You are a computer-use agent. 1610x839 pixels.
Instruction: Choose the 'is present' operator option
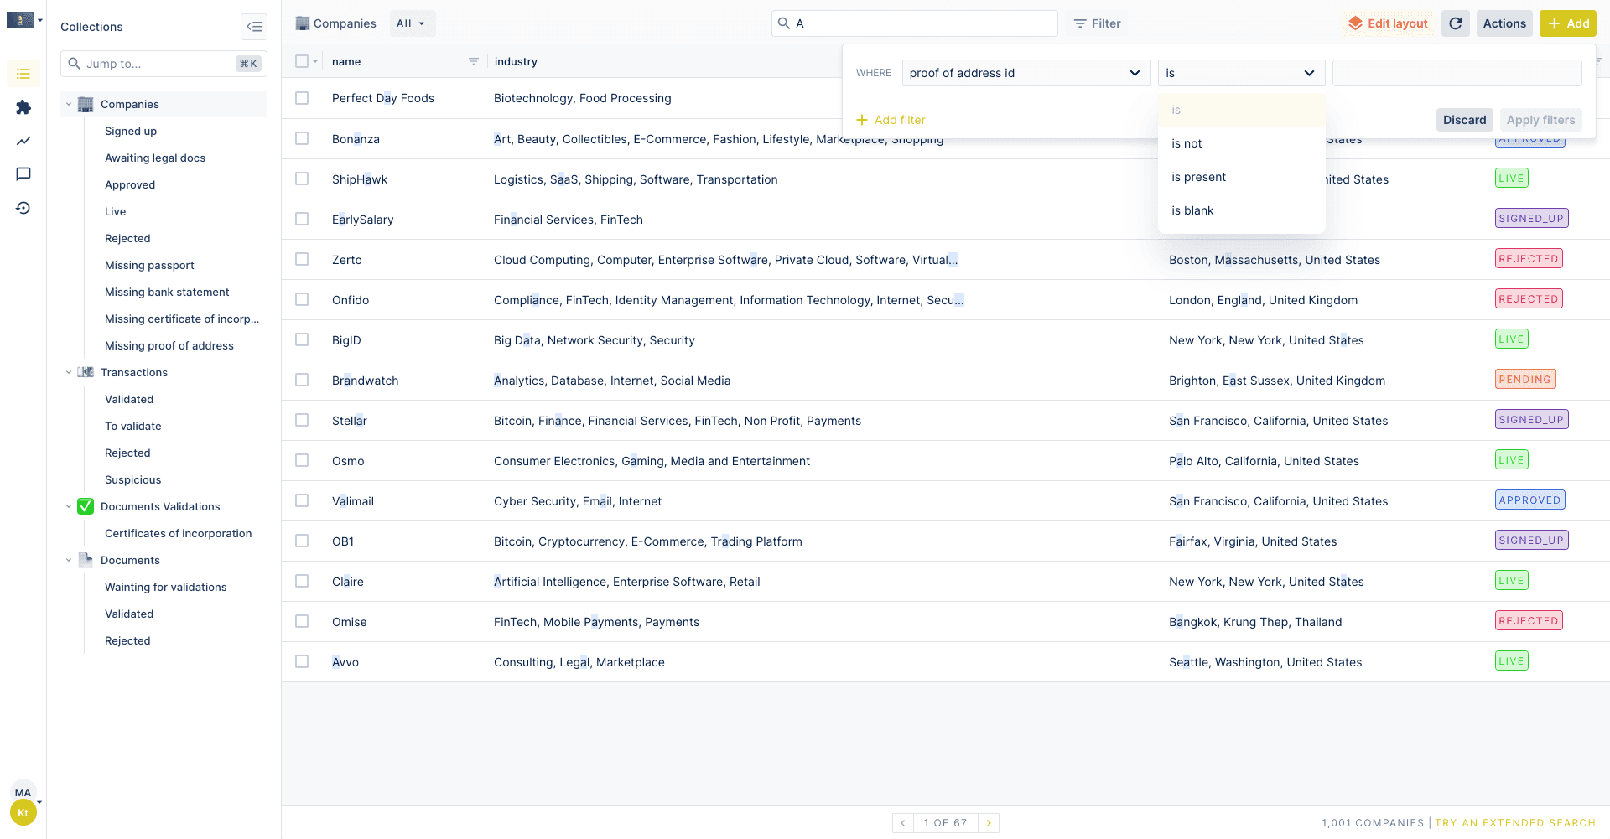click(1241, 177)
